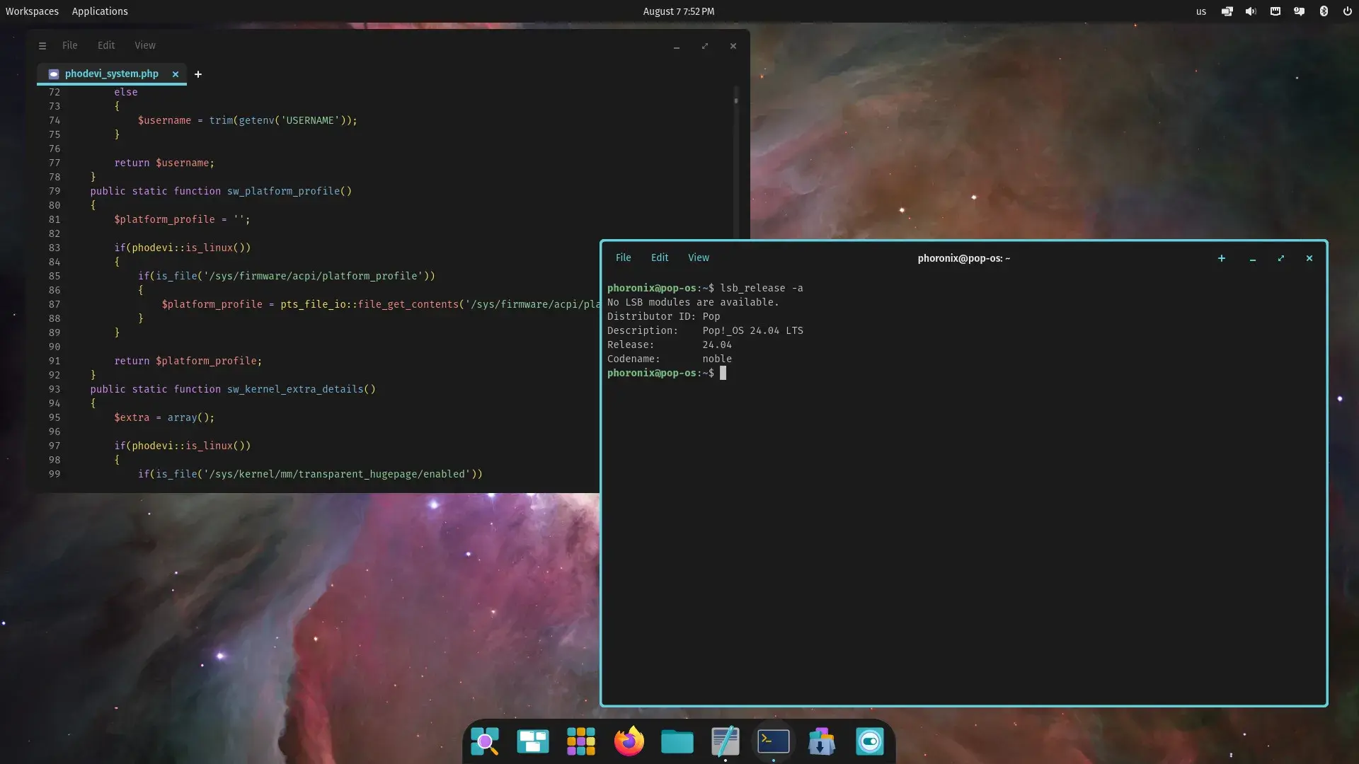Image resolution: width=1359 pixels, height=764 pixels.
Task: Open the volume applet in top panel
Action: click(1251, 11)
